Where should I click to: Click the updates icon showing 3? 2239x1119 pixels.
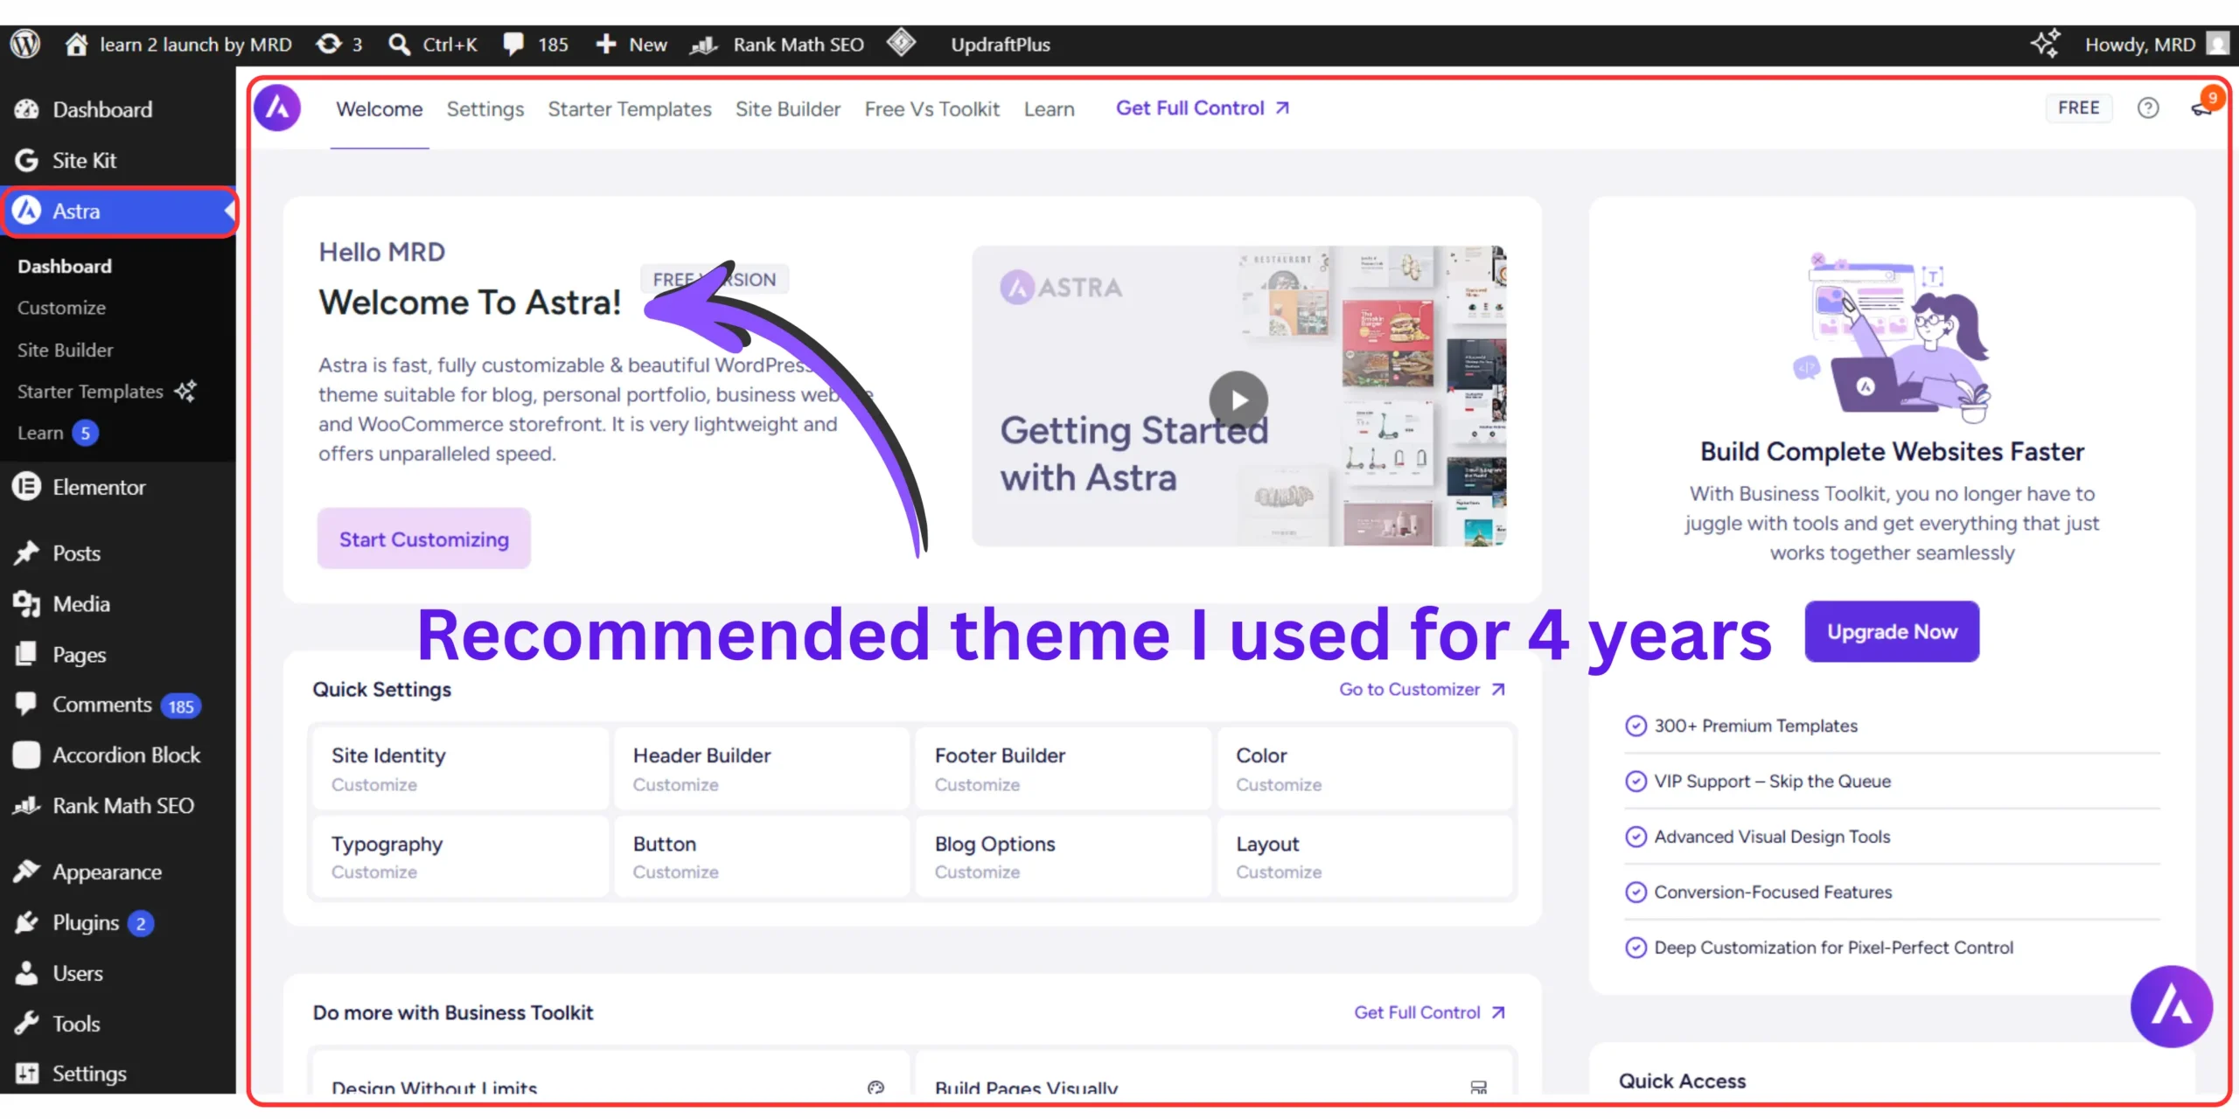(x=329, y=44)
